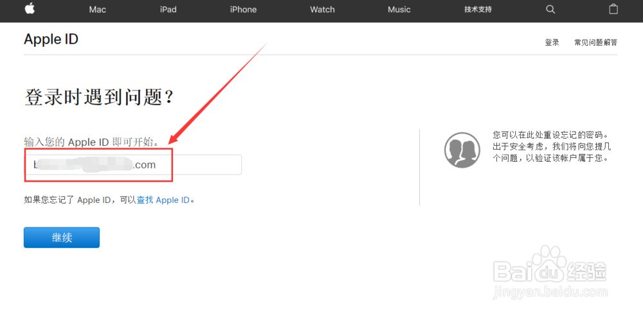The height and width of the screenshot is (314, 643).
Task: Click the 登录 link
Action: point(552,42)
